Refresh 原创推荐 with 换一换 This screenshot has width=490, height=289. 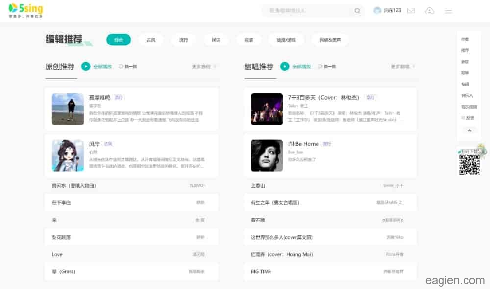[x=128, y=67]
